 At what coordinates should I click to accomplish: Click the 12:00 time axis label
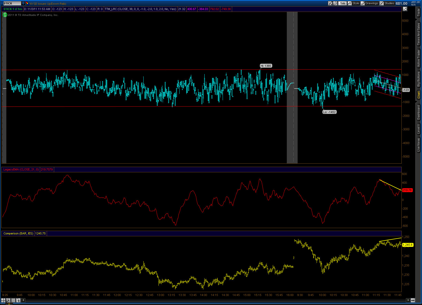tap(117, 295)
